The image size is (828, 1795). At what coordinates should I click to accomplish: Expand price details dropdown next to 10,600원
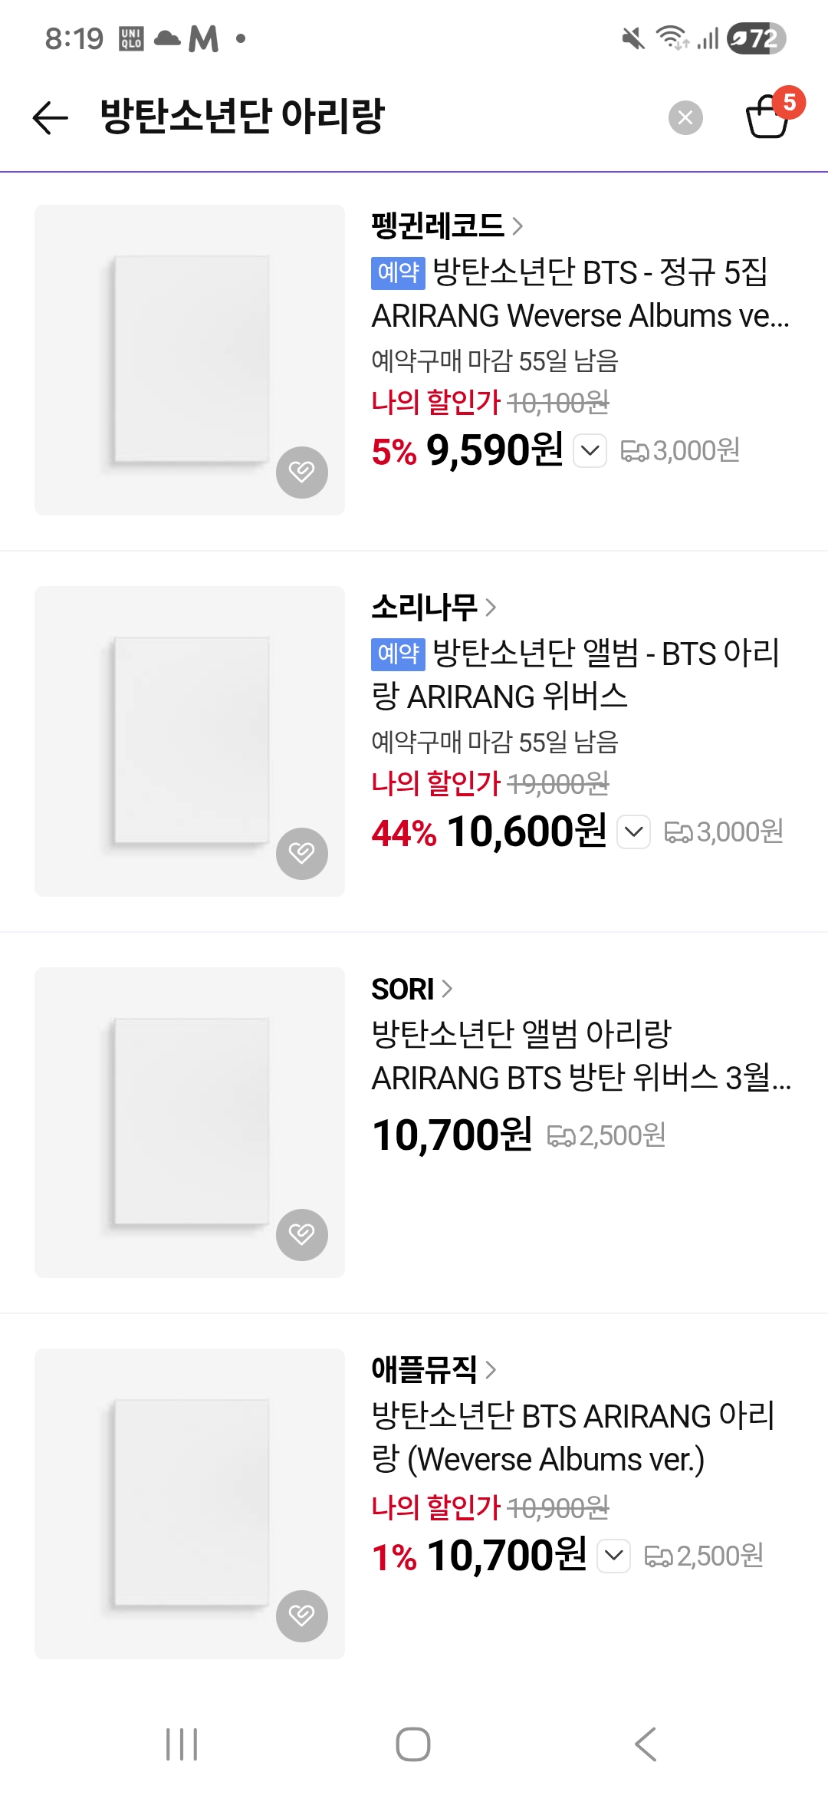tap(634, 832)
